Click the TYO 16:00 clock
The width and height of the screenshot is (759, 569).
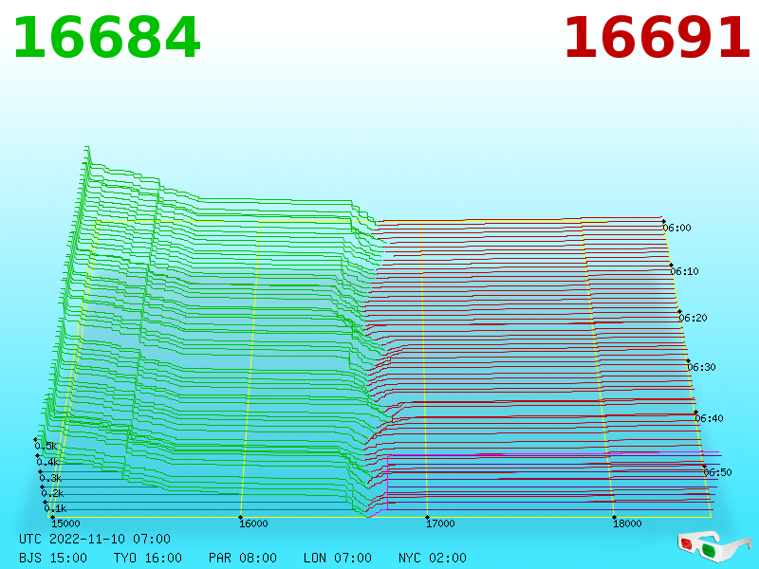coord(148,558)
